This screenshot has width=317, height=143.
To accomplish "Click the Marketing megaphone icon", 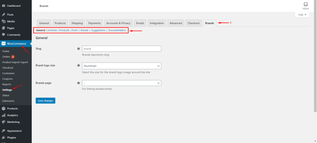I will pyautogui.click(x=3, y=122).
